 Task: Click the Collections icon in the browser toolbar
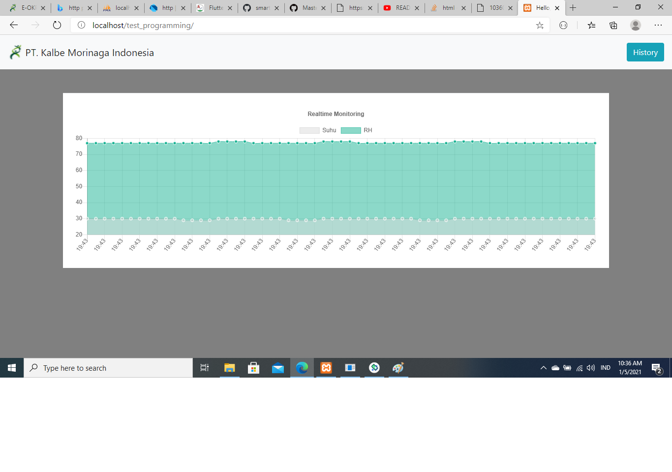[x=613, y=25]
